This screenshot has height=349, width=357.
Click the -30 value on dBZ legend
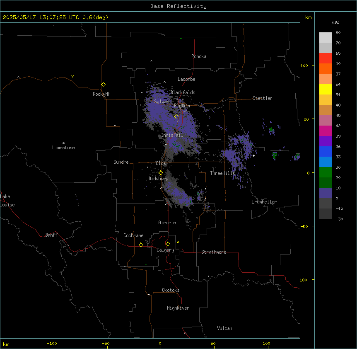coord(339,219)
